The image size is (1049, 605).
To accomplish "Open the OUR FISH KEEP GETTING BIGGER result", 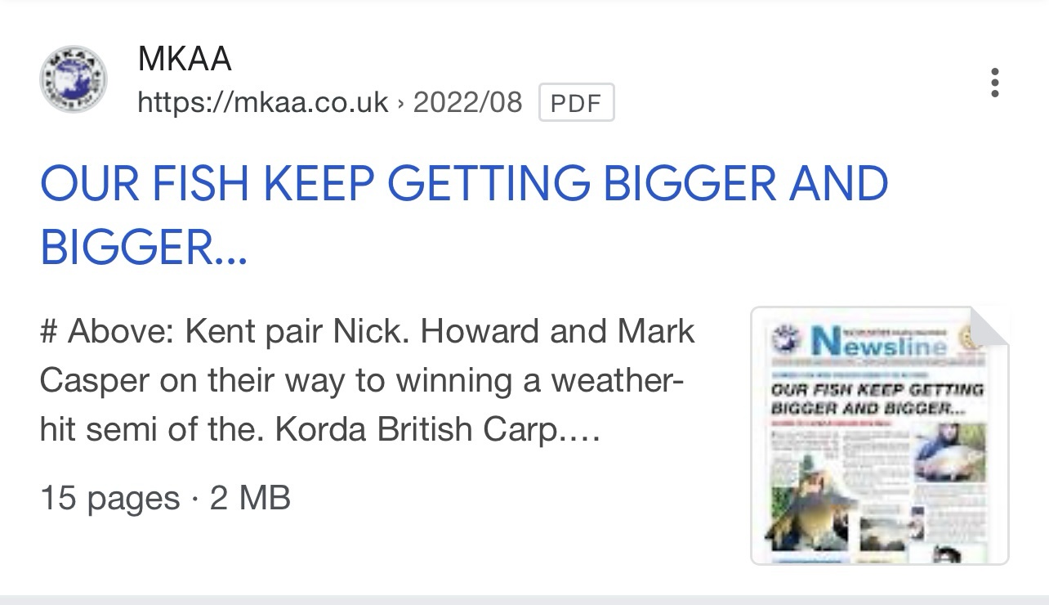I will click(464, 215).
